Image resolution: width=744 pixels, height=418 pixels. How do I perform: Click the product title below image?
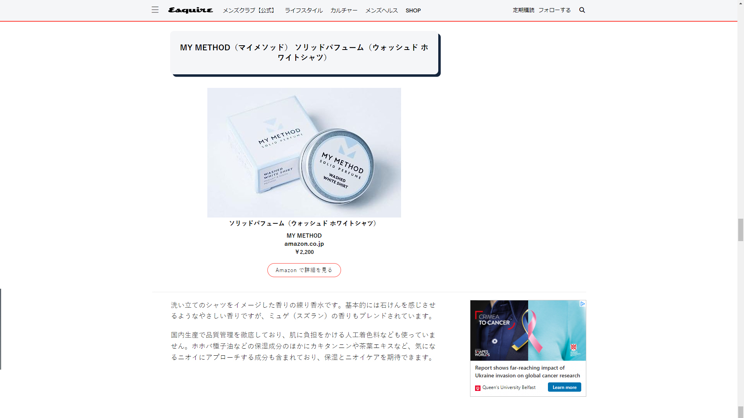[x=304, y=223]
